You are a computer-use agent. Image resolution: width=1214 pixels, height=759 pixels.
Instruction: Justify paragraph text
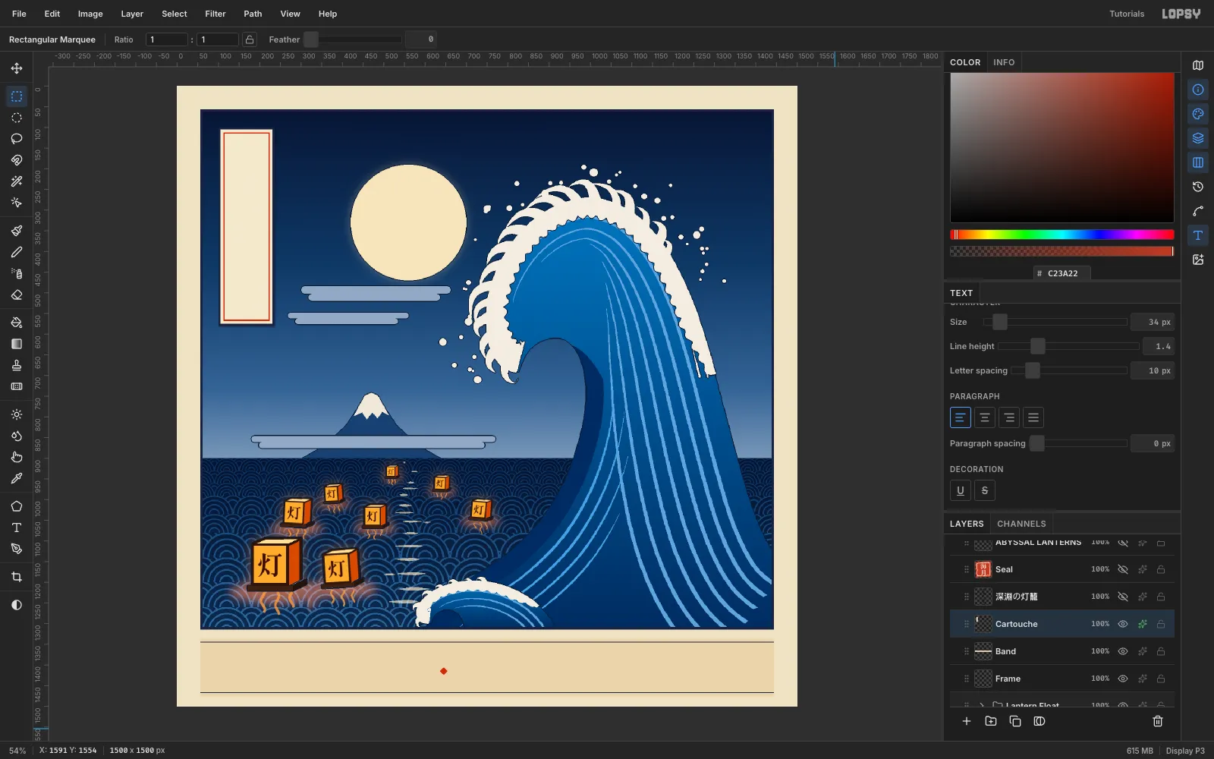coord(1033,417)
